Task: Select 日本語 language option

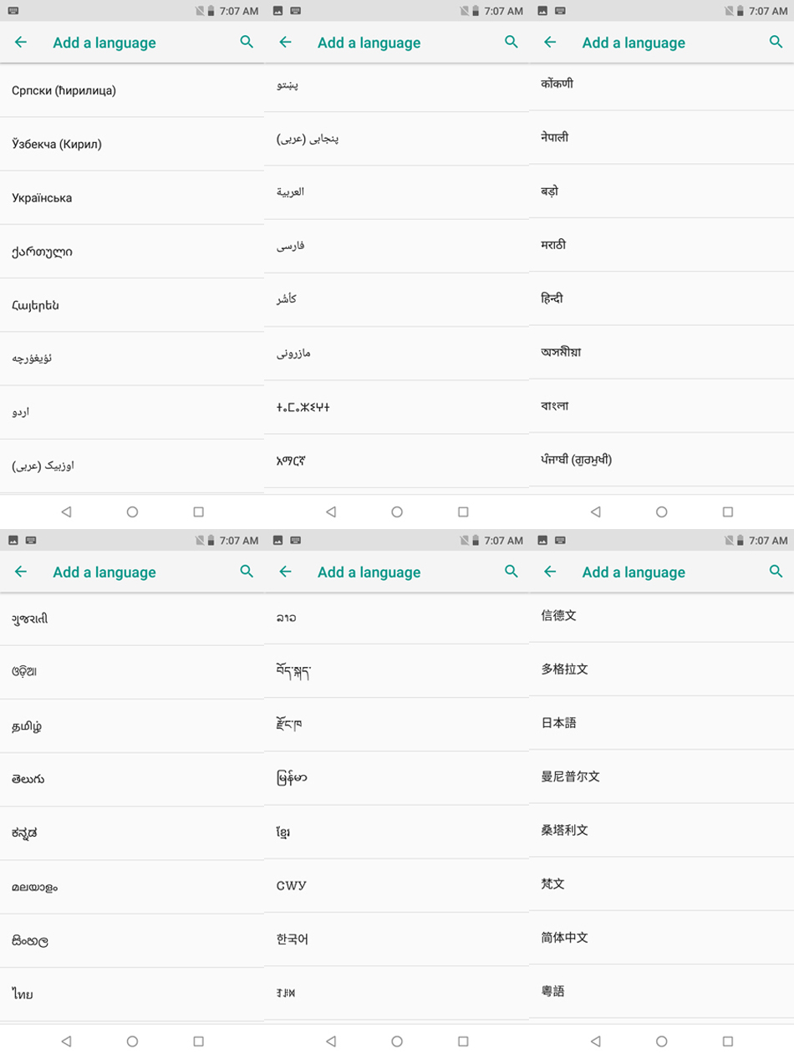Action: tap(661, 723)
